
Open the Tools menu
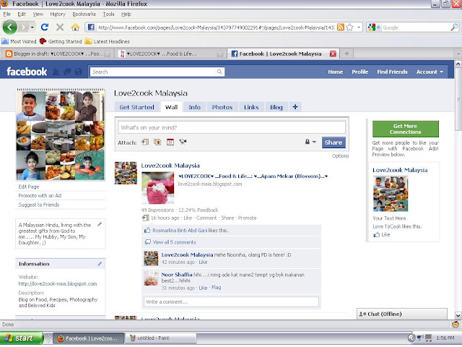pyautogui.click(x=108, y=14)
